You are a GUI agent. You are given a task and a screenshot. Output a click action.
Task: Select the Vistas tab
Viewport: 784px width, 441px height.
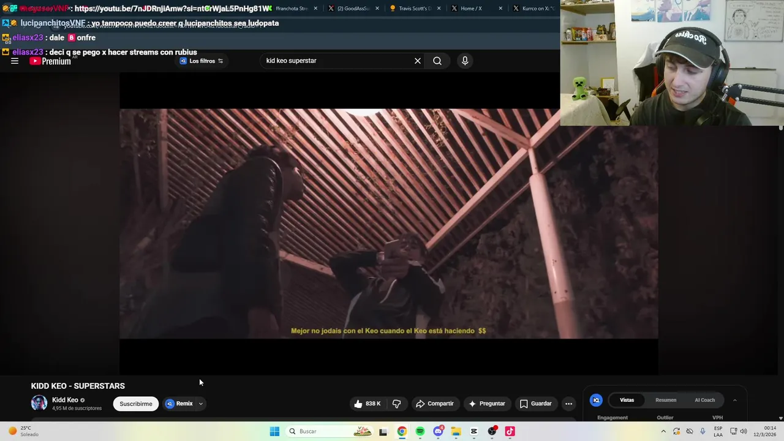[x=627, y=400]
